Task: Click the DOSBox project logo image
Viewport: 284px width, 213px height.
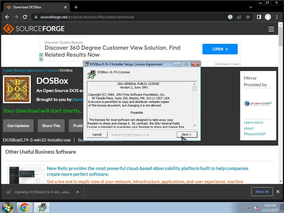Action: (17, 89)
